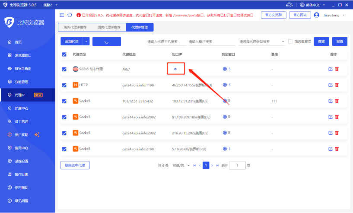Click the blue reset button

click(340, 41)
